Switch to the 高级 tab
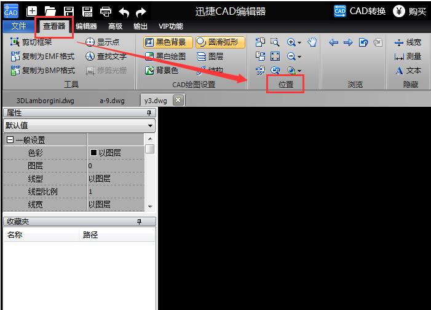 point(115,26)
